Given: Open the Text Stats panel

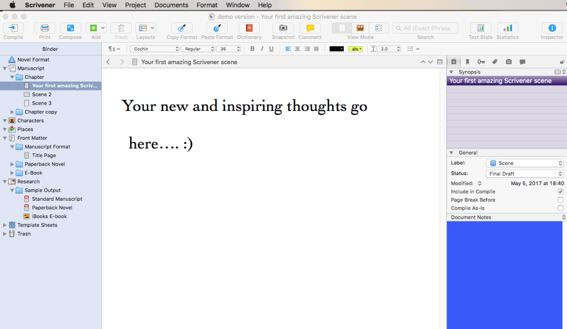Looking at the screenshot, I should pyautogui.click(x=480, y=28).
